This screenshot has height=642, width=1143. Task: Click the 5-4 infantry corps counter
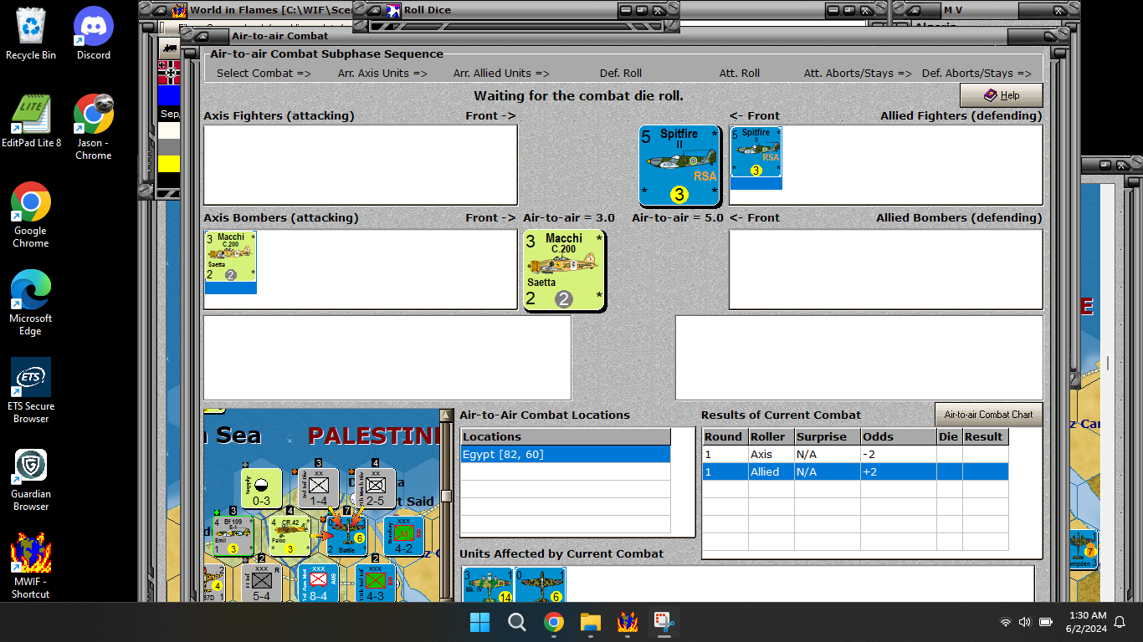pos(261,583)
